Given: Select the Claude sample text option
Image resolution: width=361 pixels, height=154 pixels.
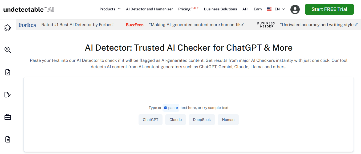Looking at the screenshot, I should [x=175, y=119].
